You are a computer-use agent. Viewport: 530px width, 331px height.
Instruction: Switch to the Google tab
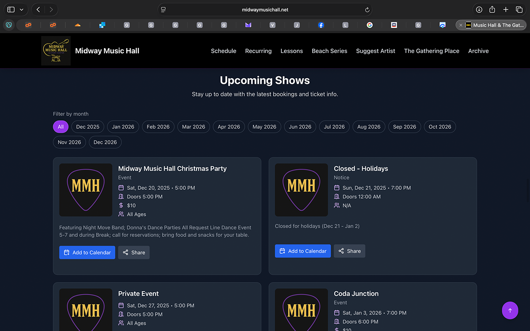370,25
